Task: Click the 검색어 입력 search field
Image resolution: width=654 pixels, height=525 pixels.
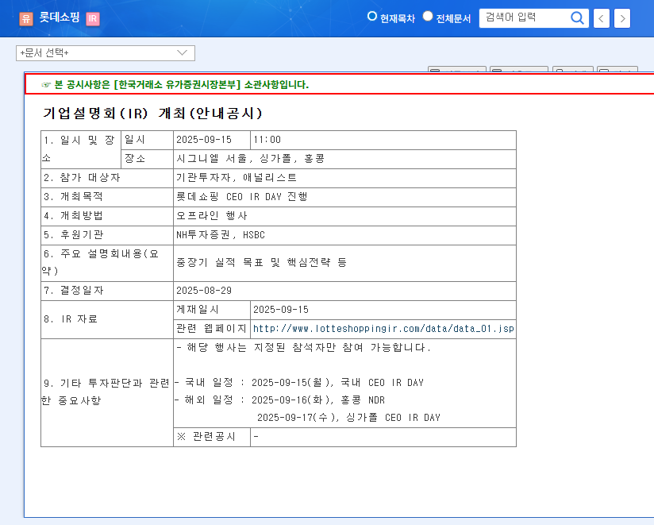Action: pos(525,18)
